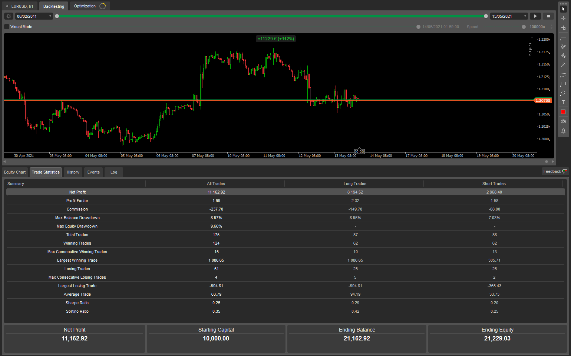Switch to the Optimization tab
The image size is (571, 356).
[x=85, y=6]
